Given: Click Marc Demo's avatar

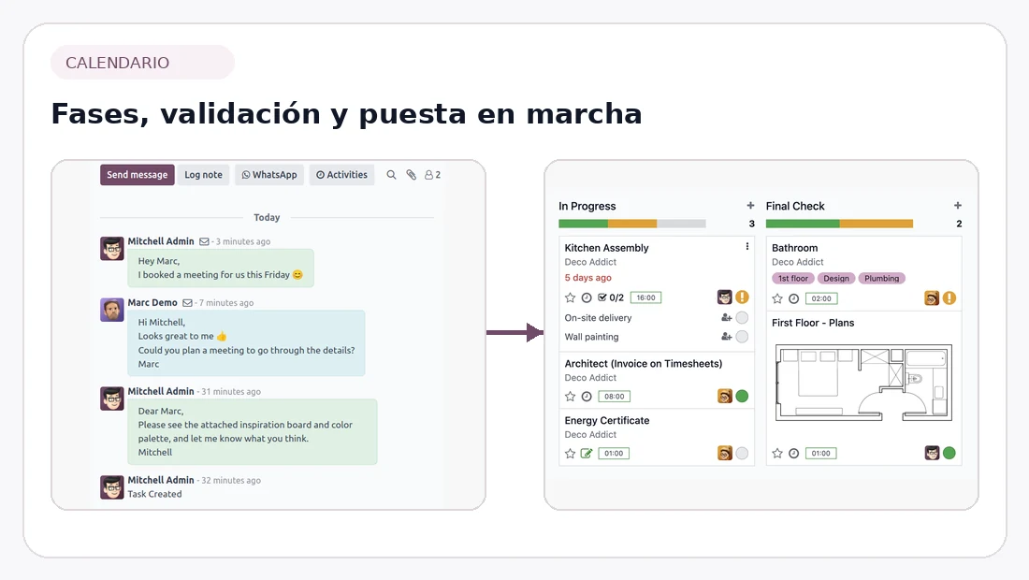Looking at the screenshot, I should 112,310.
